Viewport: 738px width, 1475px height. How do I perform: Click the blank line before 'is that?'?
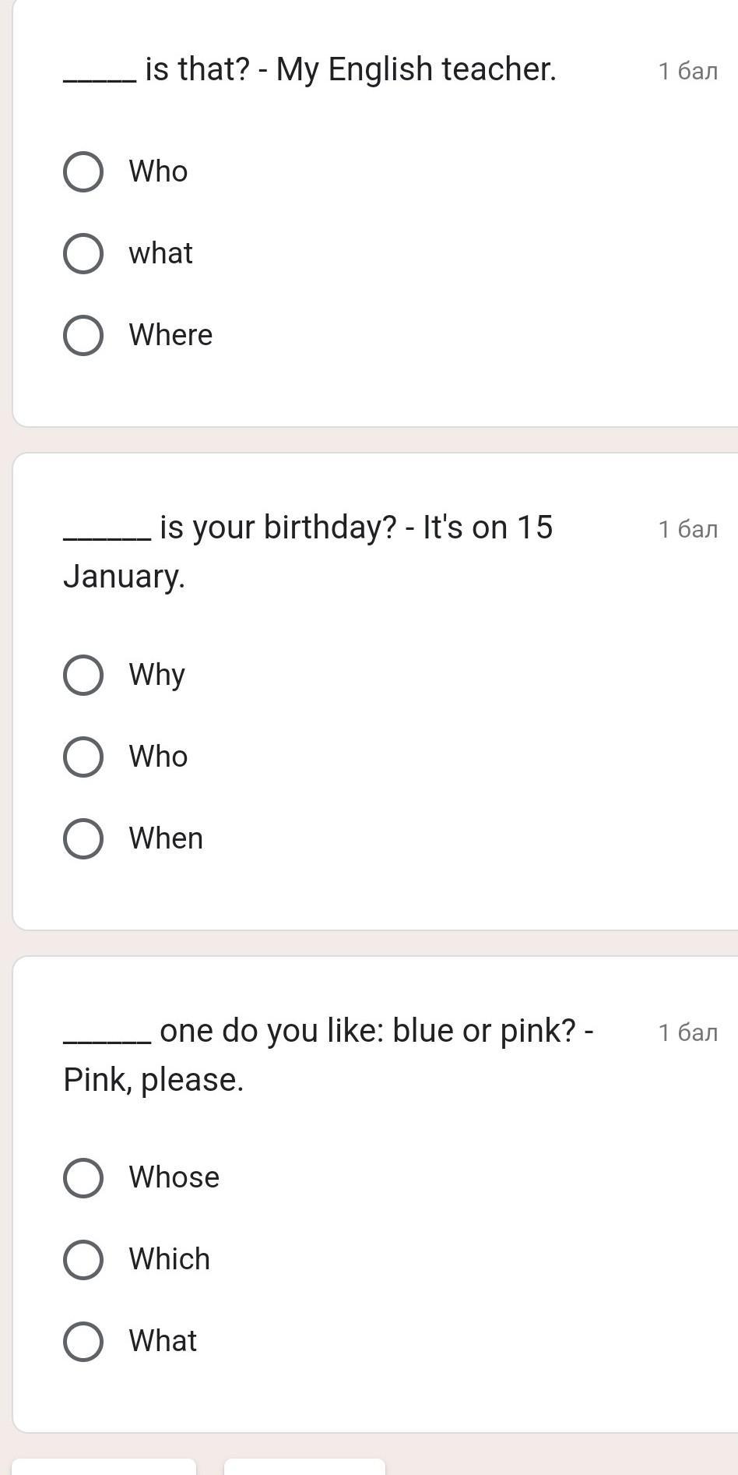pyautogui.click(x=100, y=76)
